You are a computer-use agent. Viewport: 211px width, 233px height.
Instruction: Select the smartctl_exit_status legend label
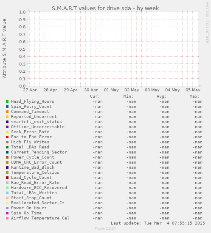pos(37,122)
